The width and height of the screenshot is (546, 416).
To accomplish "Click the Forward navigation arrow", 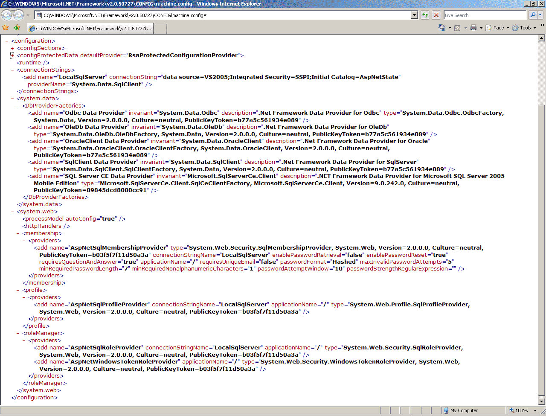I will point(18,15).
